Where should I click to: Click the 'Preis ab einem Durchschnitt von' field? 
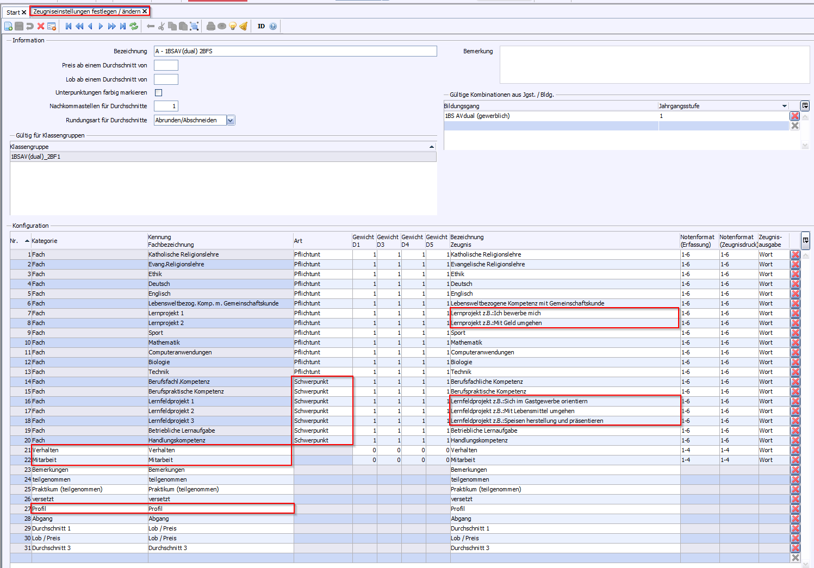(166, 65)
